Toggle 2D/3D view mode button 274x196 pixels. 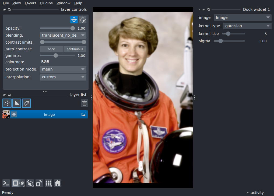pyautogui.click(x=18, y=183)
